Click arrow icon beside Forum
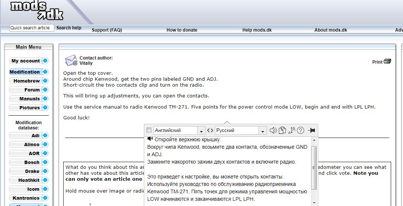 (x=45, y=90)
